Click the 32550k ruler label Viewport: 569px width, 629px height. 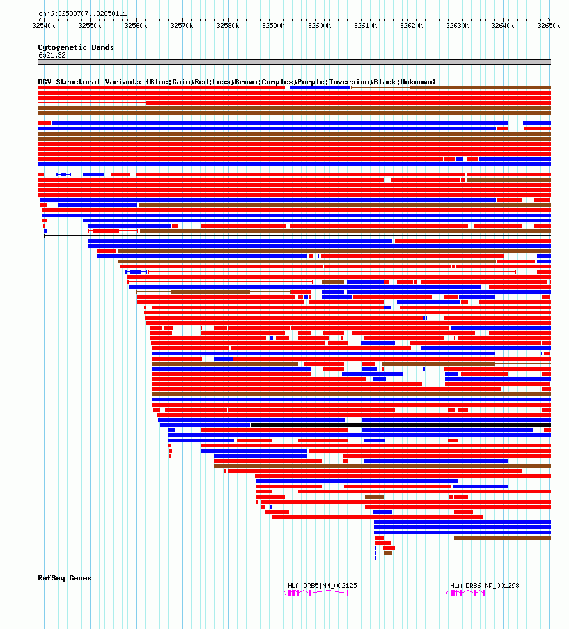tap(90, 26)
